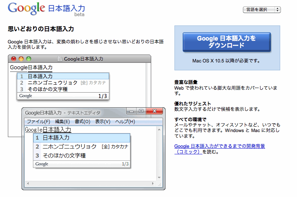Click the Mac OS X 10.5 以降が必要です note
This screenshot has height=197, width=297.
click(226, 61)
